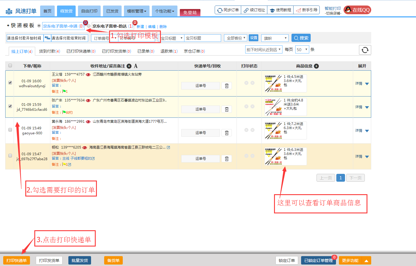Open the 个性功能 menu
Image resolution: width=416 pixels, height=266 pixels.
(165, 11)
